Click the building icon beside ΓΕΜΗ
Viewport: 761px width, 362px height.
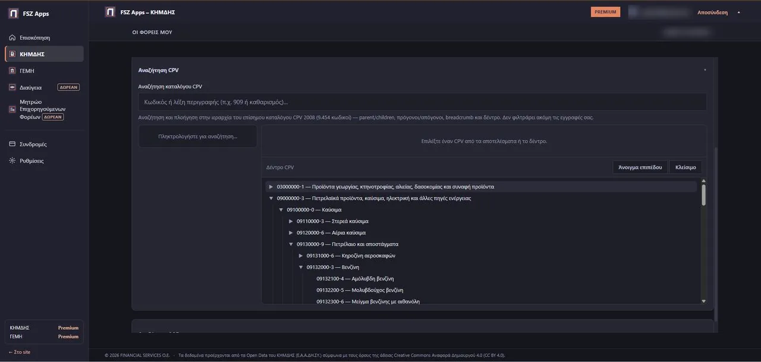12,71
